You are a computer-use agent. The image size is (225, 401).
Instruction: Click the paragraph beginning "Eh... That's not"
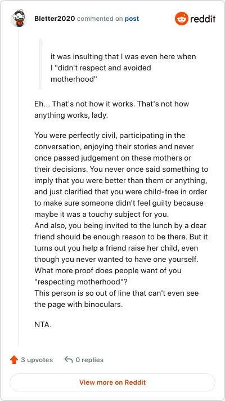[111, 109]
